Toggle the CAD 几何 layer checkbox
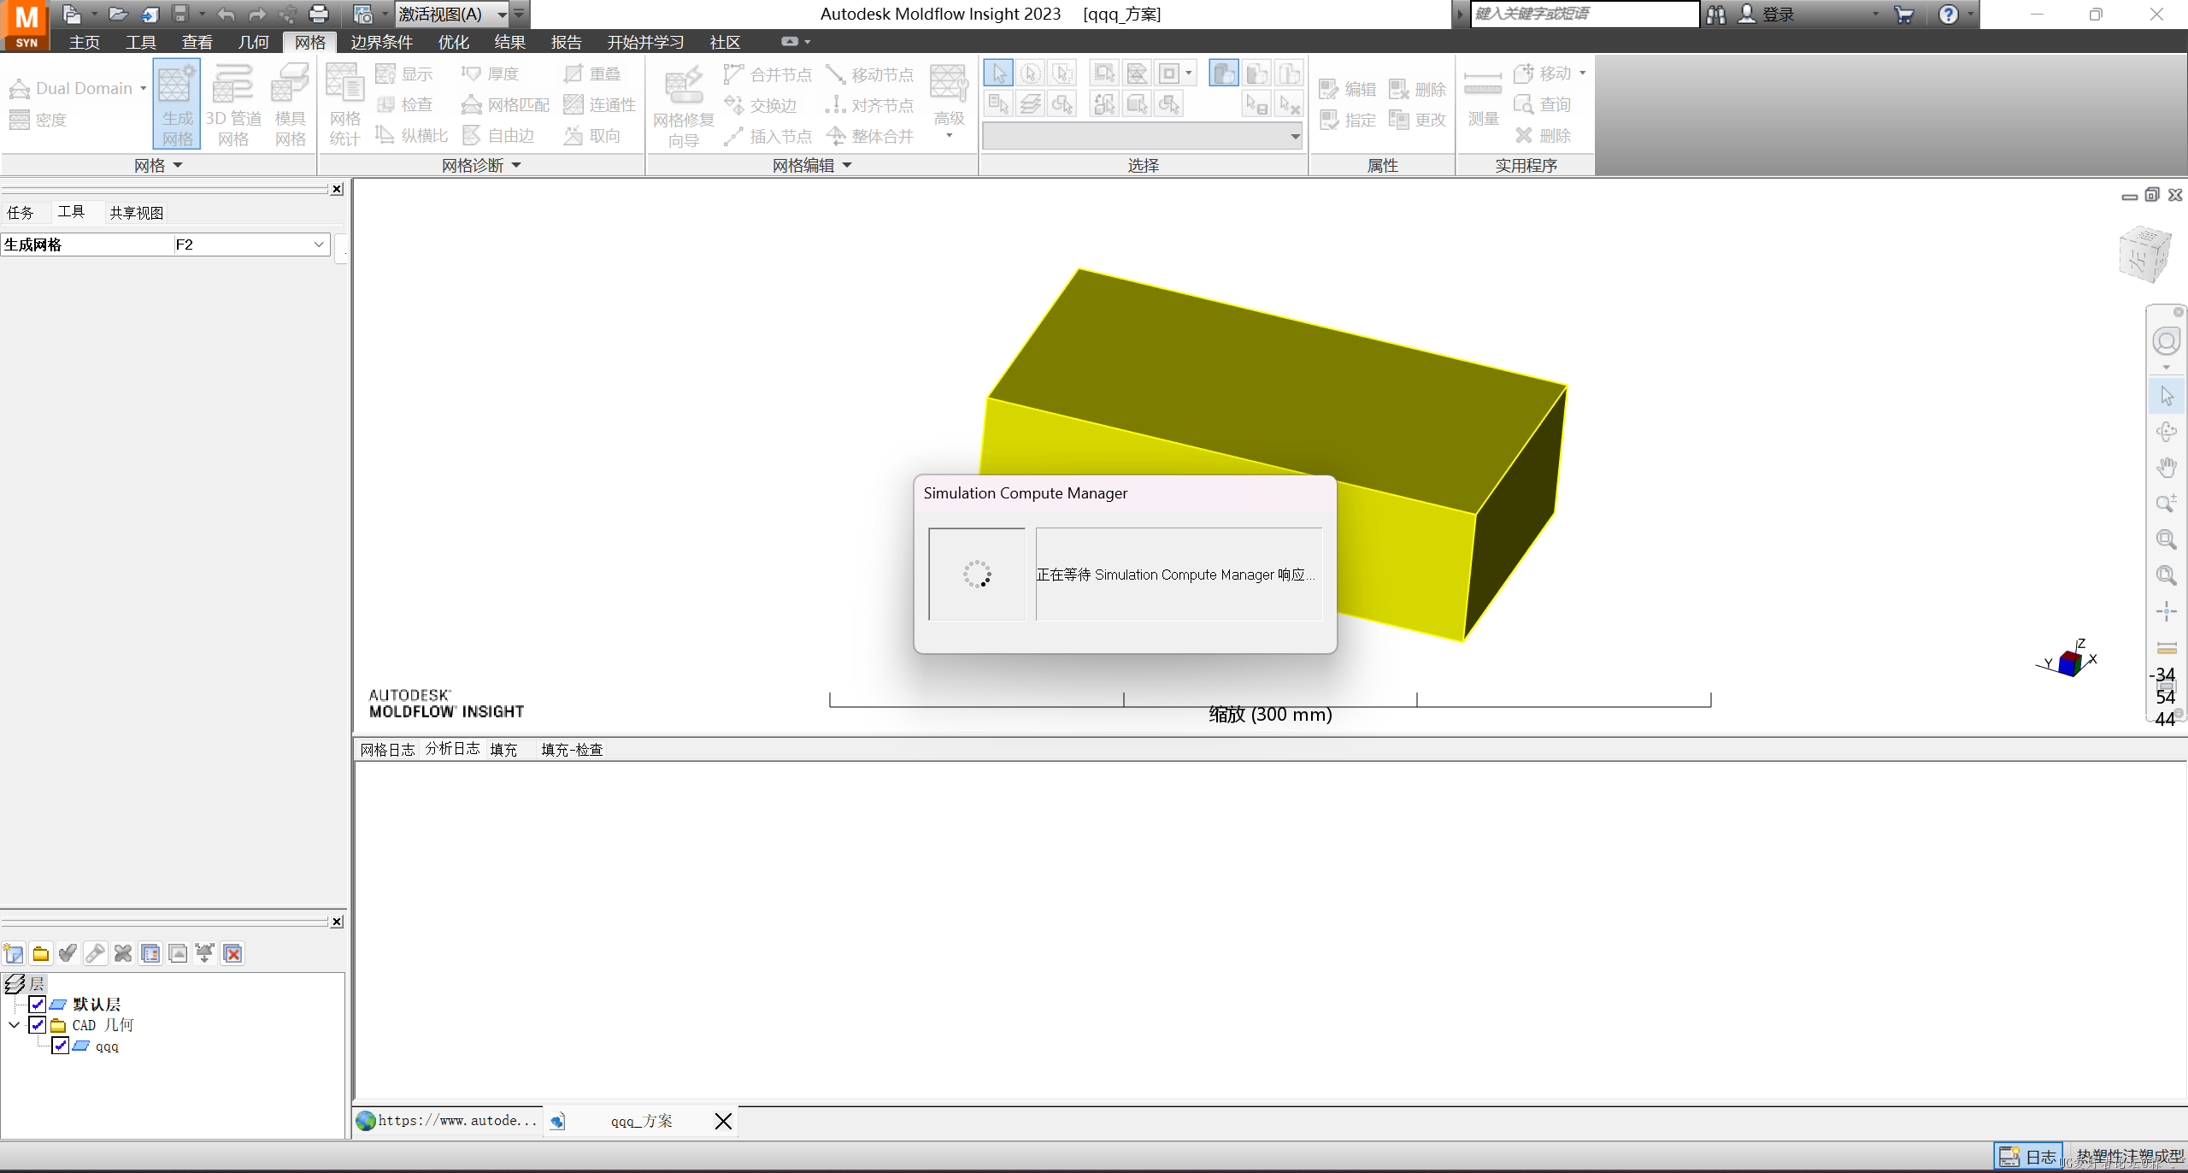Screen dimensions: 2188x1173 (x=37, y=1024)
